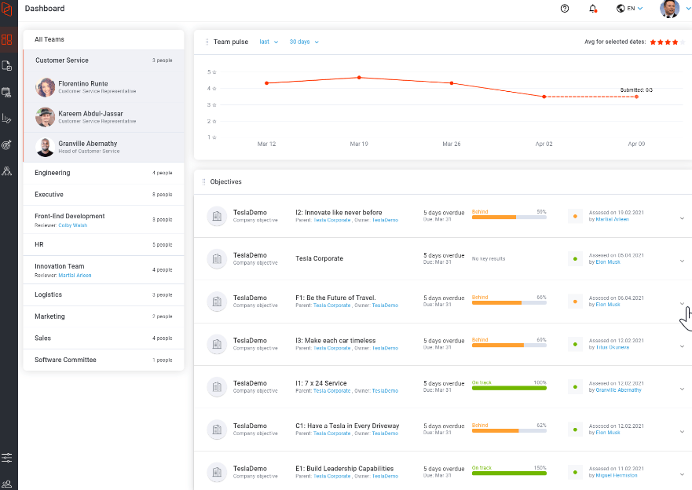
Task: Open the settings sliders sidebar icon
Action: click(6, 457)
